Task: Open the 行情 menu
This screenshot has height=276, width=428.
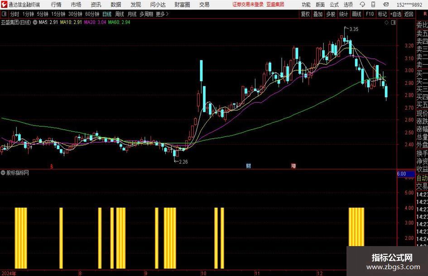Action: click(56, 5)
